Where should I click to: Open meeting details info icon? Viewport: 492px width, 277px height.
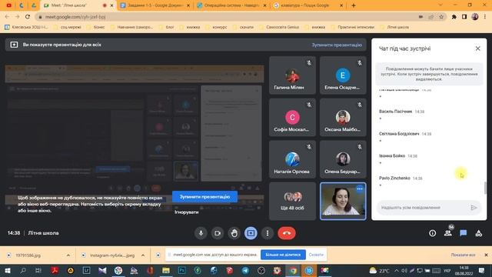pyautogui.click(x=432, y=233)
